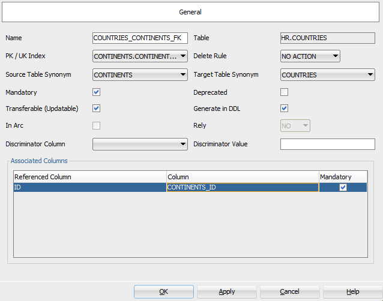The width and height of the screenshot is (383, 301).
Task: Click the Referenced Column table header
Action: point(89,177)
